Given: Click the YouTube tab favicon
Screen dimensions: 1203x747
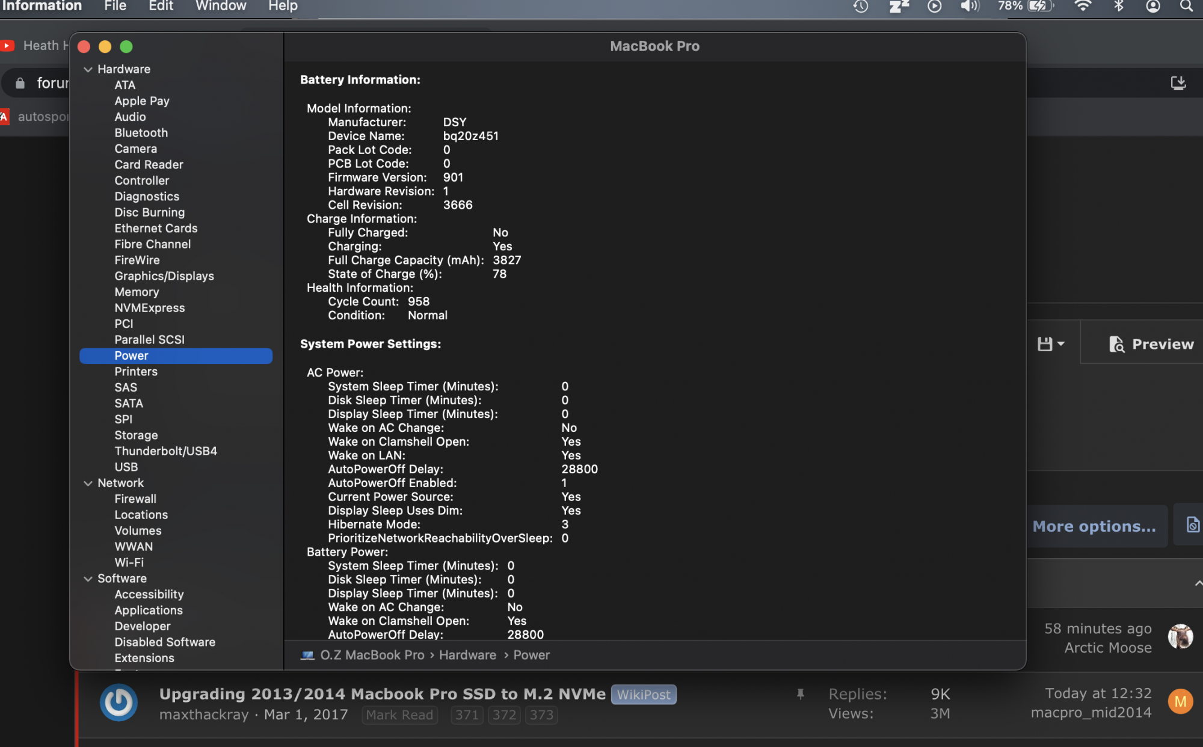Looking at the screenshot, I should pyautogui.click(x=7, y=46).
